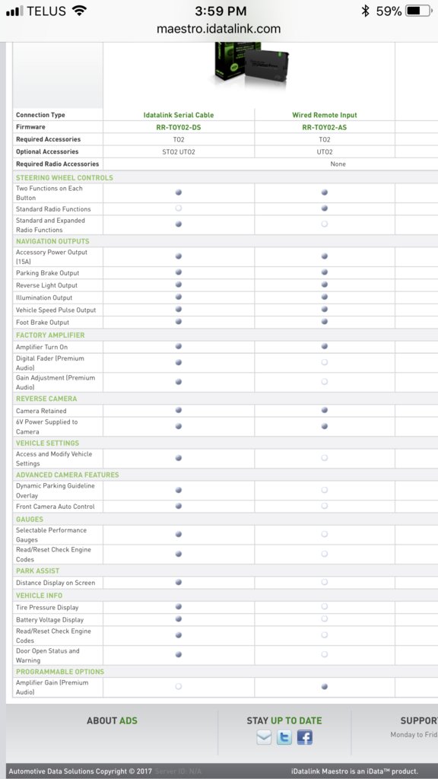
Task: Click the VEHICLE INFO section header
Action: coord(40,596)
